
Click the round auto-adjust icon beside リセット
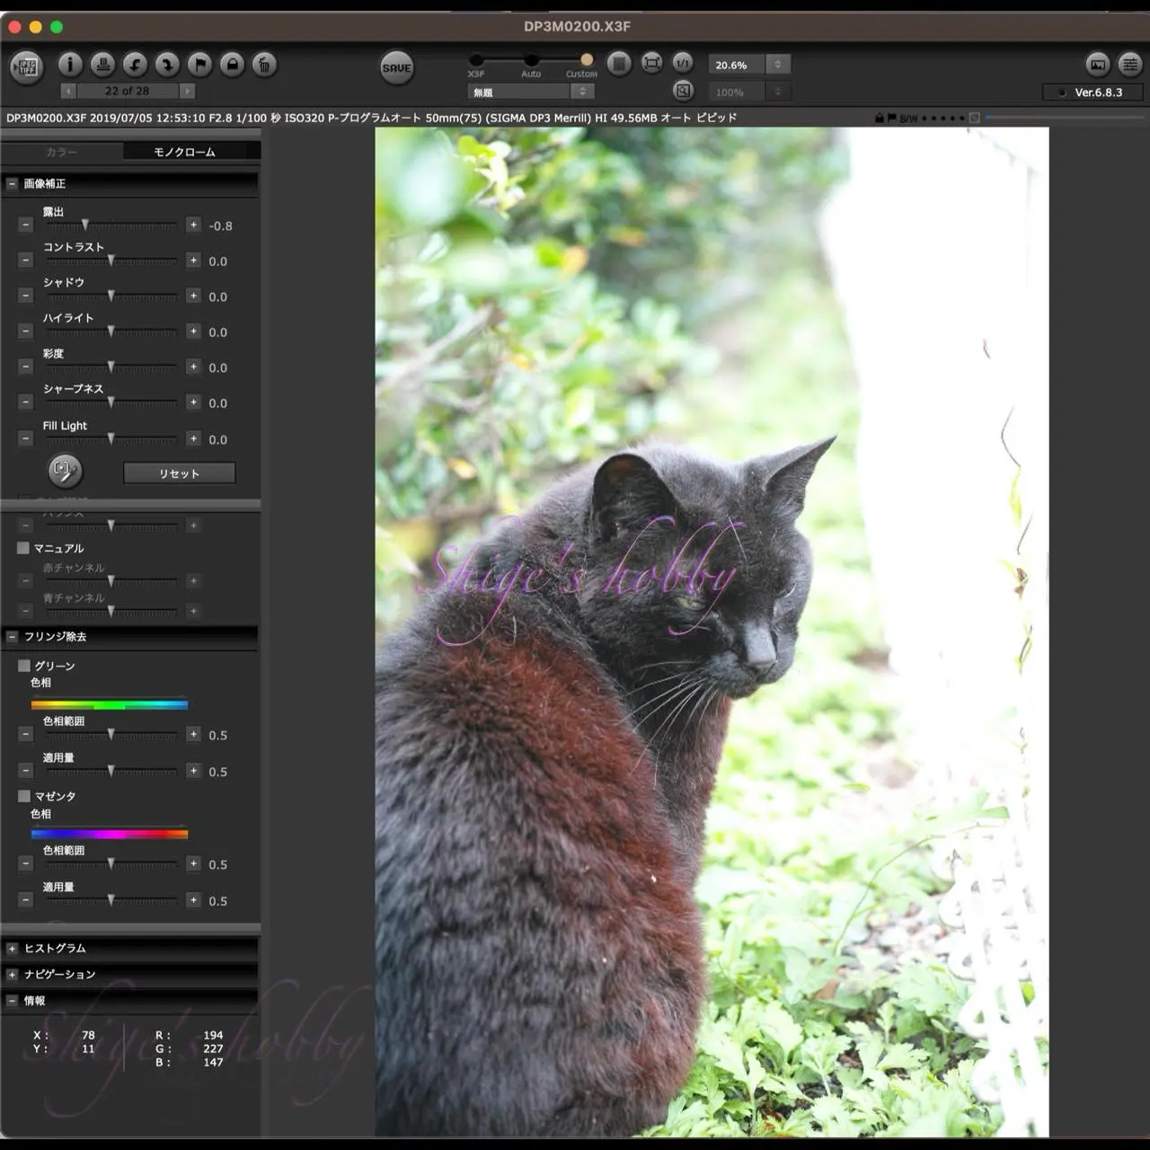click(65, 470)
